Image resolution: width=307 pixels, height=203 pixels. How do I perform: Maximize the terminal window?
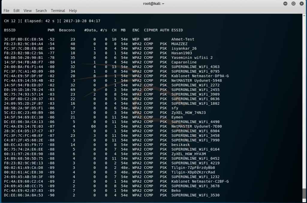point(294,4)
